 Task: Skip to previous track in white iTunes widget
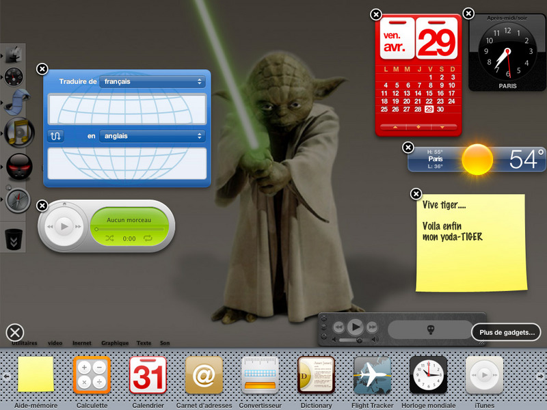click(x=50, y=227)
